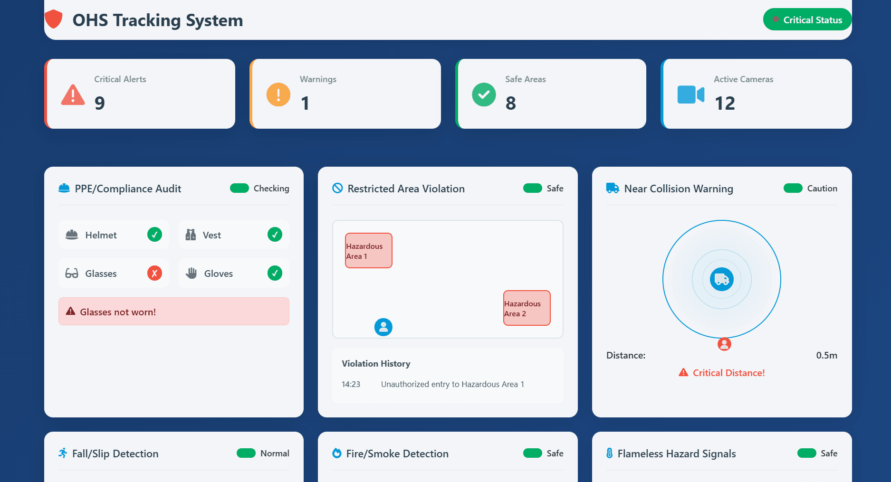
Task: Toggle the Normal switch on Fall/Slip Detection
Action: 247,454
